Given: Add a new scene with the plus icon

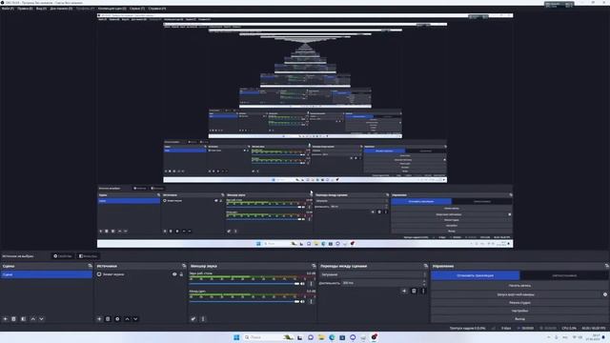Looking at the screenshot, I should tap(6, 319).
